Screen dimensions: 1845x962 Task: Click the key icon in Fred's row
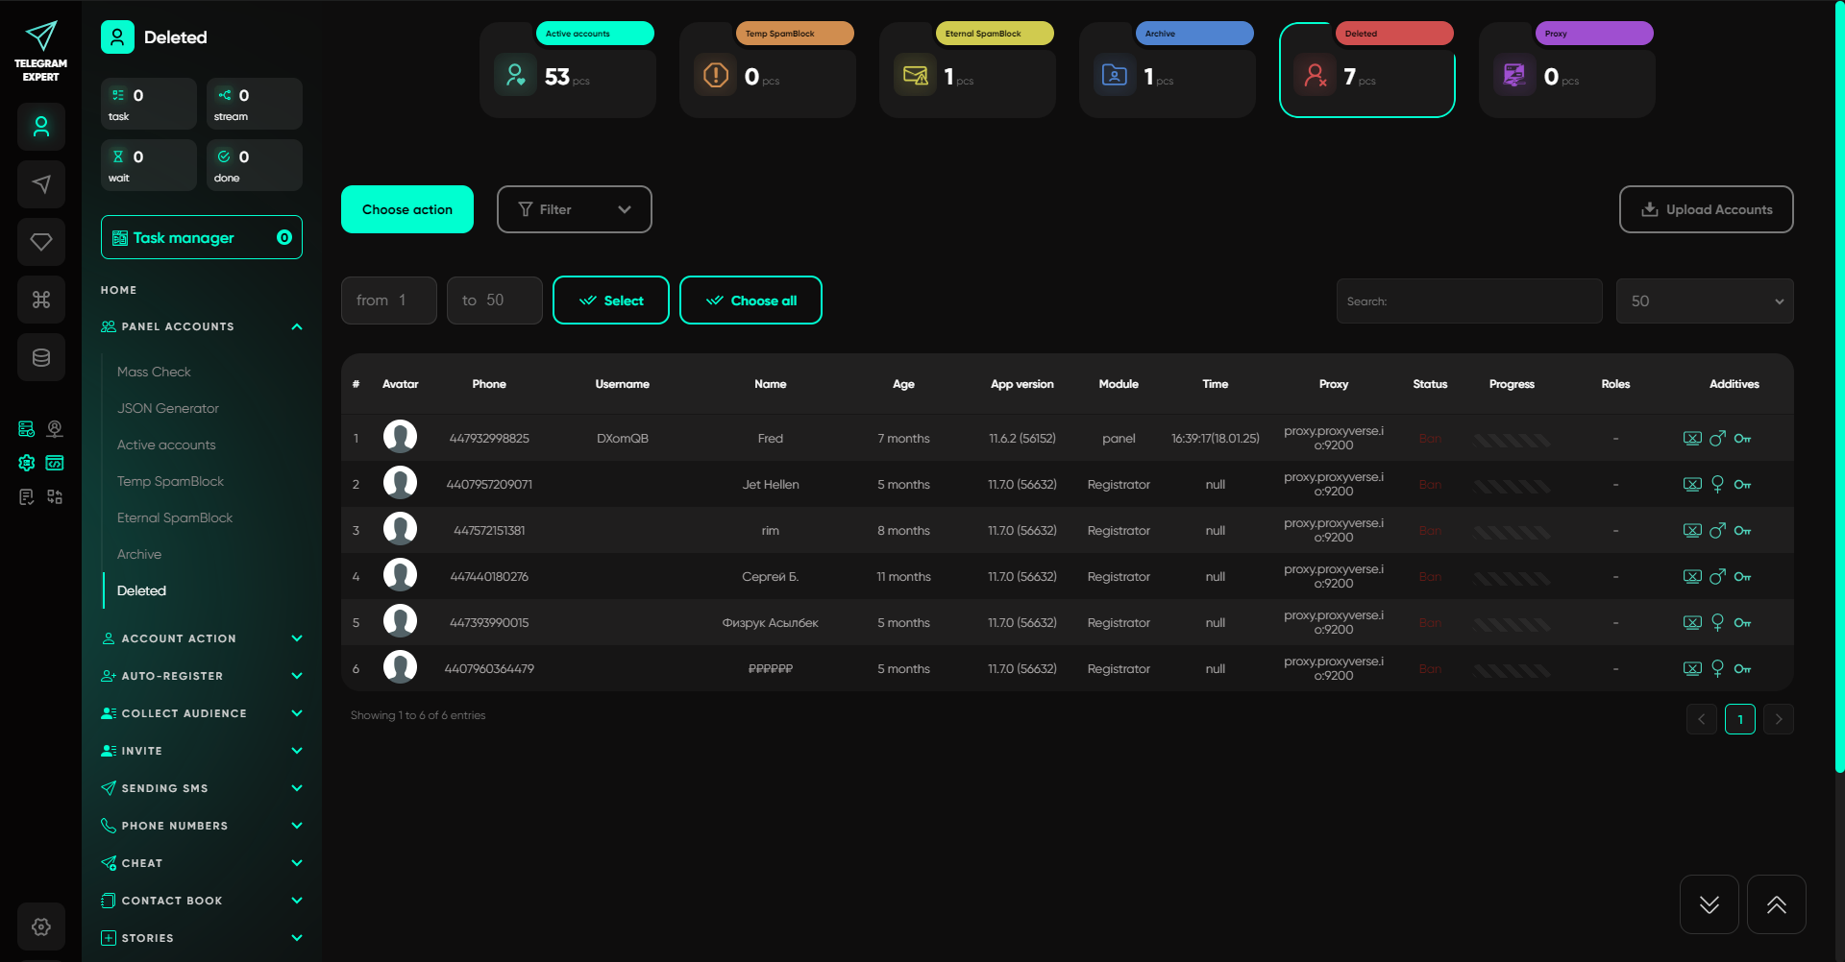click(1742, 439)
